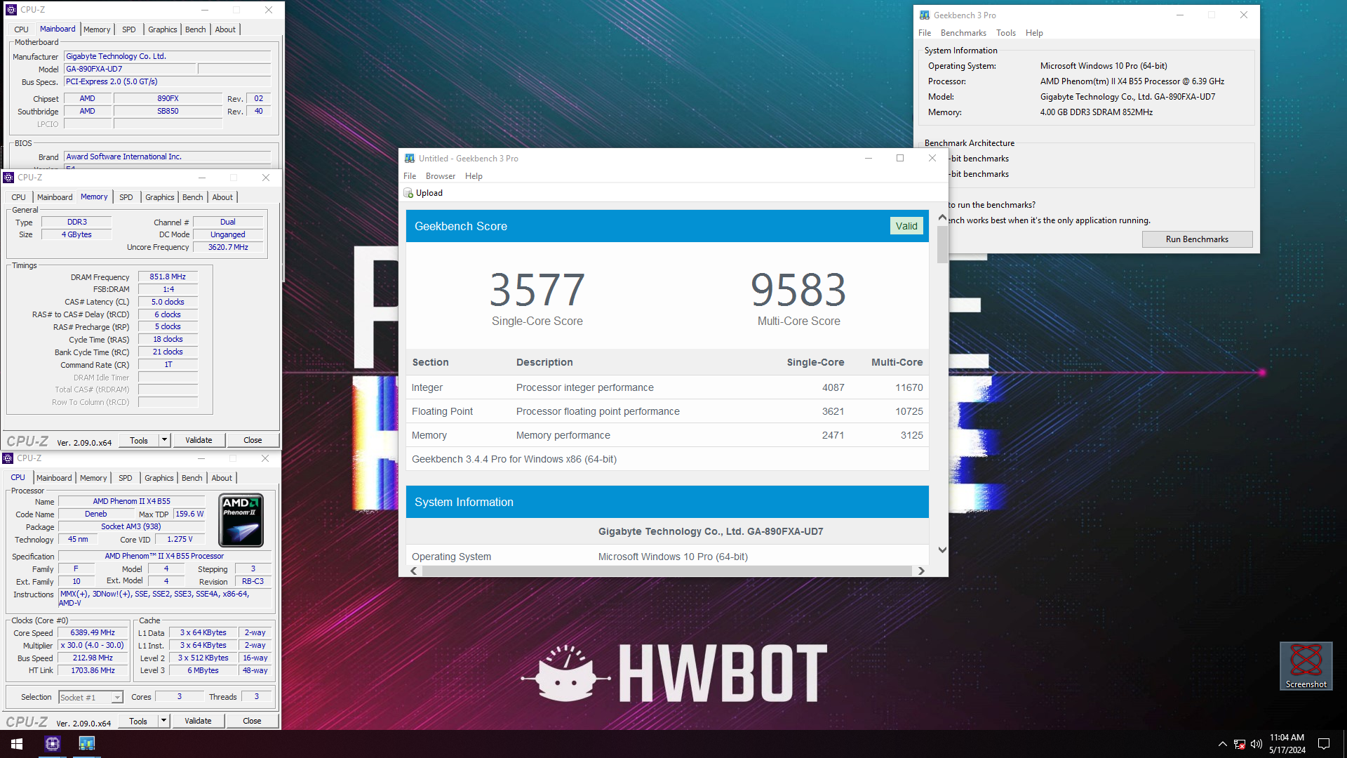Click the Single-Core Score 3577
This screenshot has height=758, width=1347.
click(537, 290)
